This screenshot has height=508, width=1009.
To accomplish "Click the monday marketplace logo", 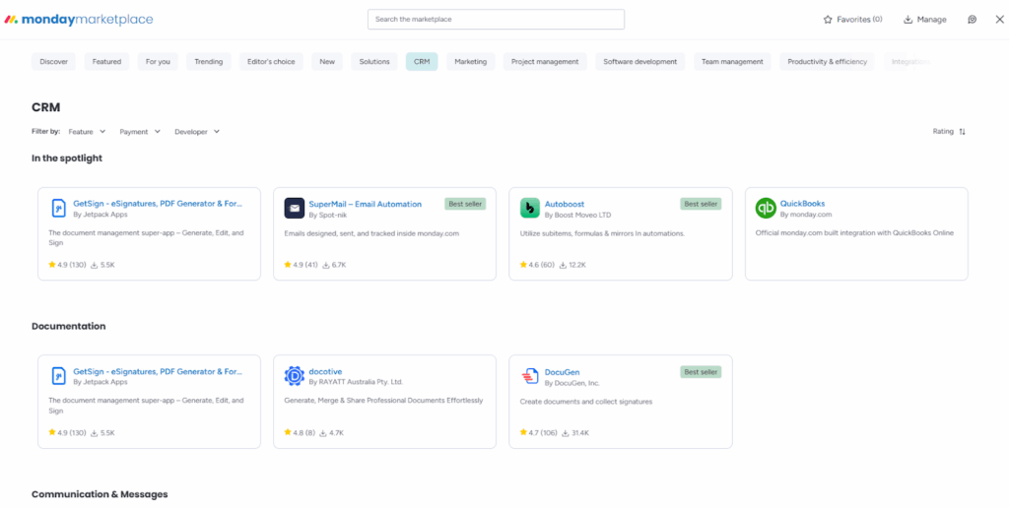I will click(80, 20).
